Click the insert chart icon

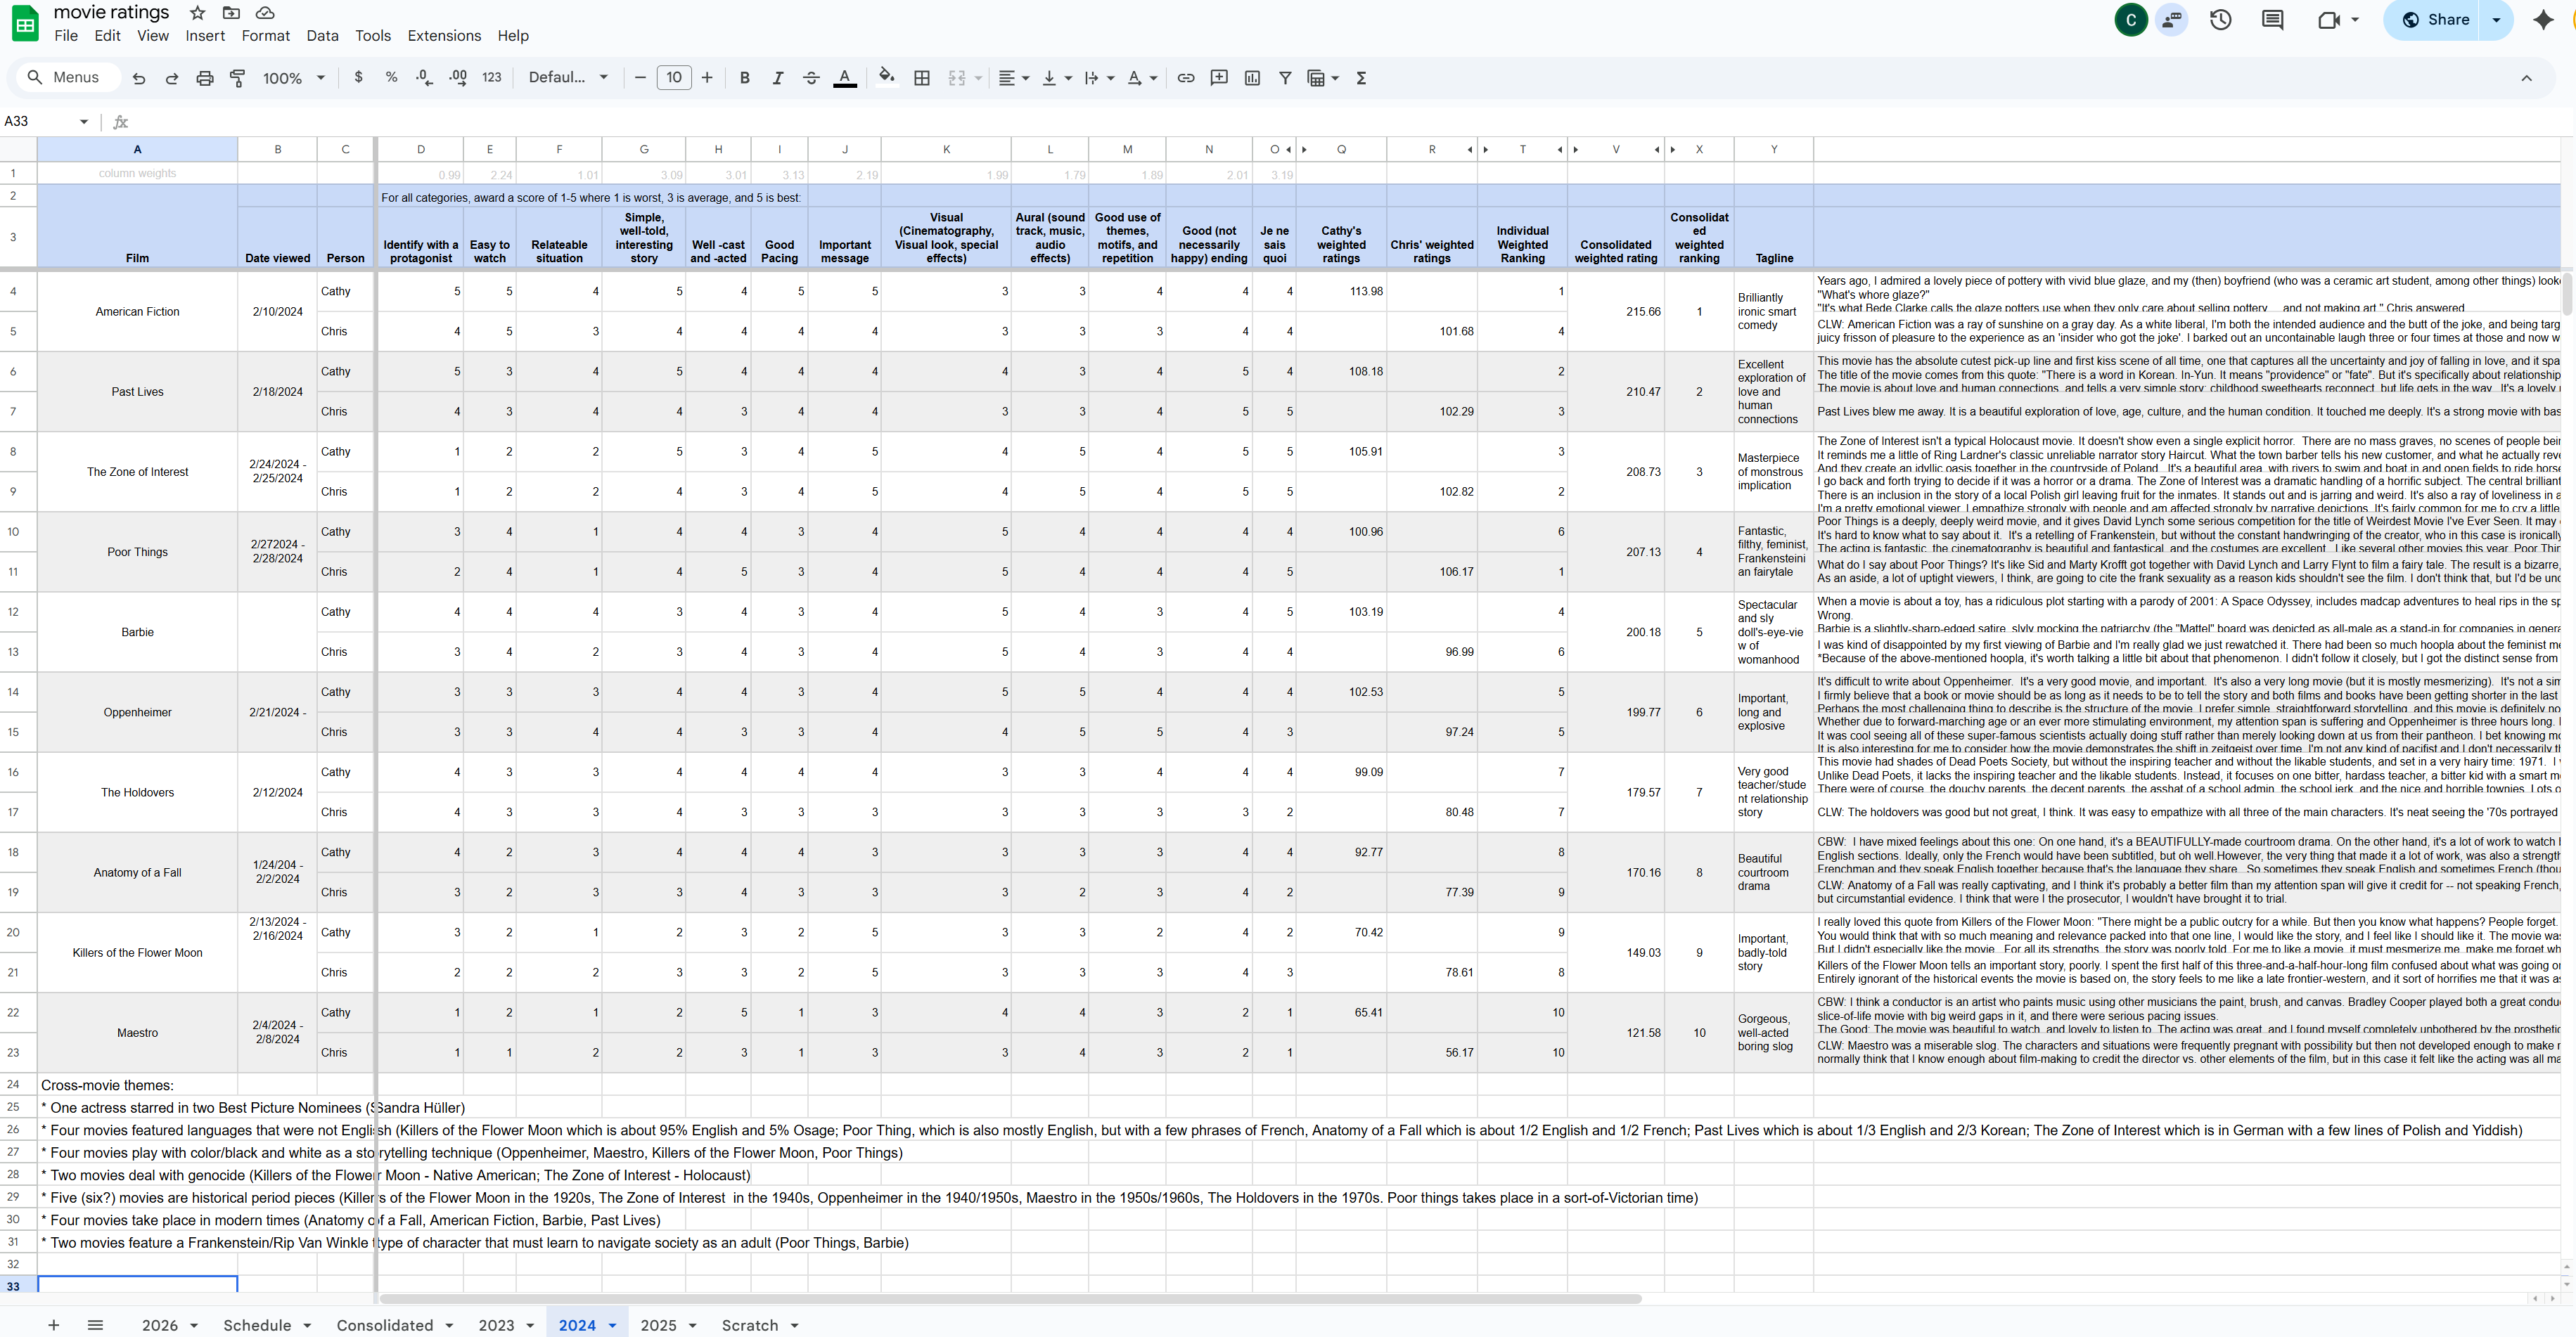[1252, 78]
